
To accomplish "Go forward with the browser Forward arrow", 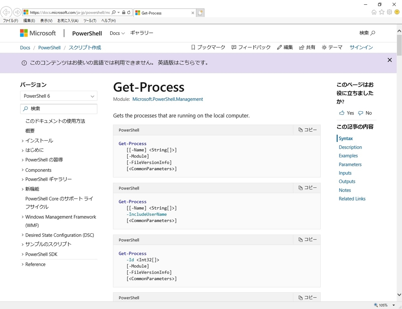I will (x=17, y=13).
